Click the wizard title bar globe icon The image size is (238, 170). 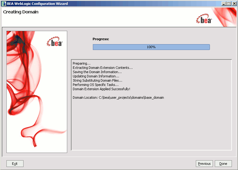pyautogui.click(x=4, y=4)
